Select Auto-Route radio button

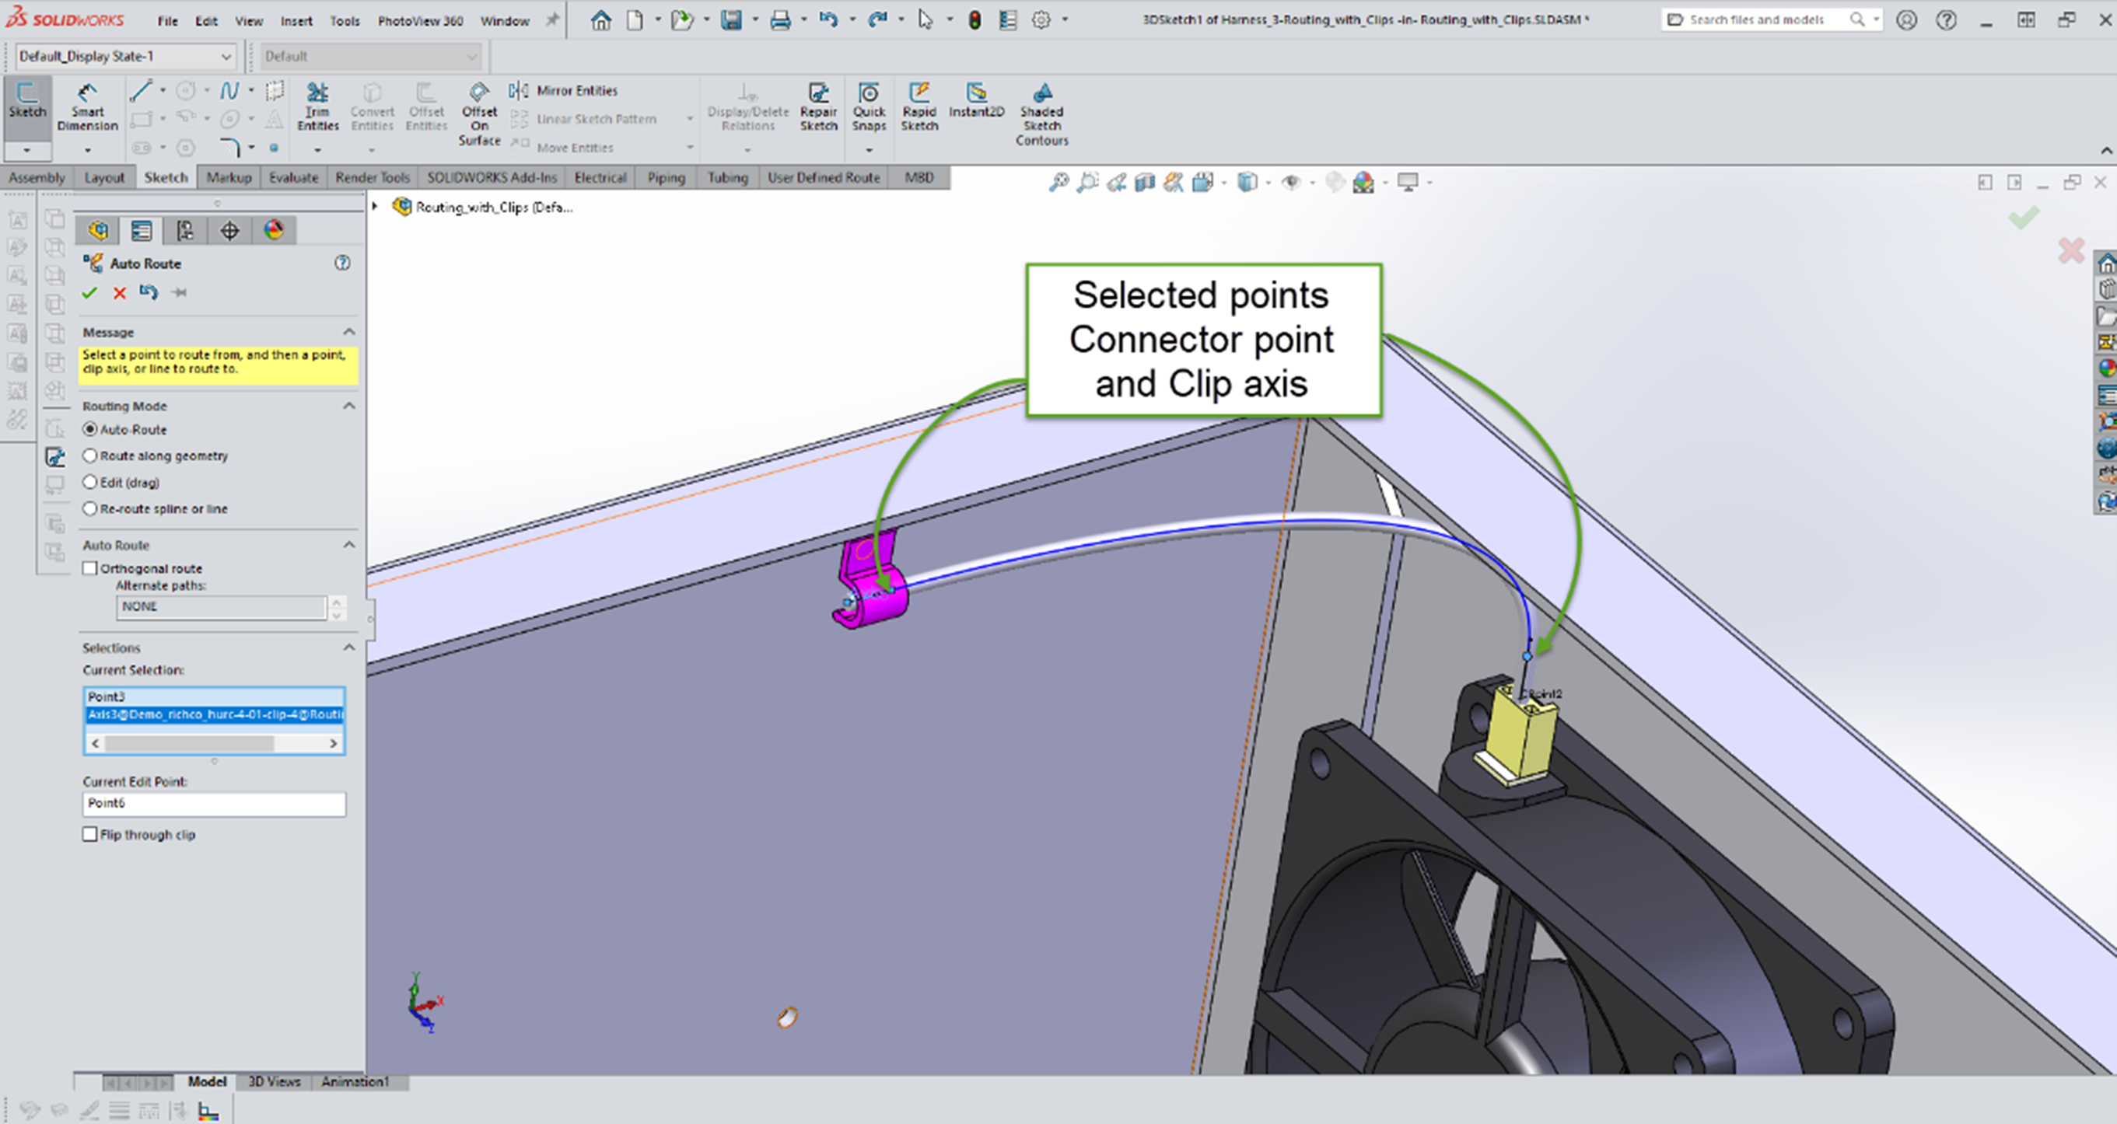[x=90, y=429]
